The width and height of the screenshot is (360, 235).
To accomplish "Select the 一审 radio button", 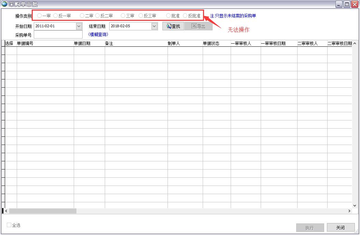I will pos(39,15).
